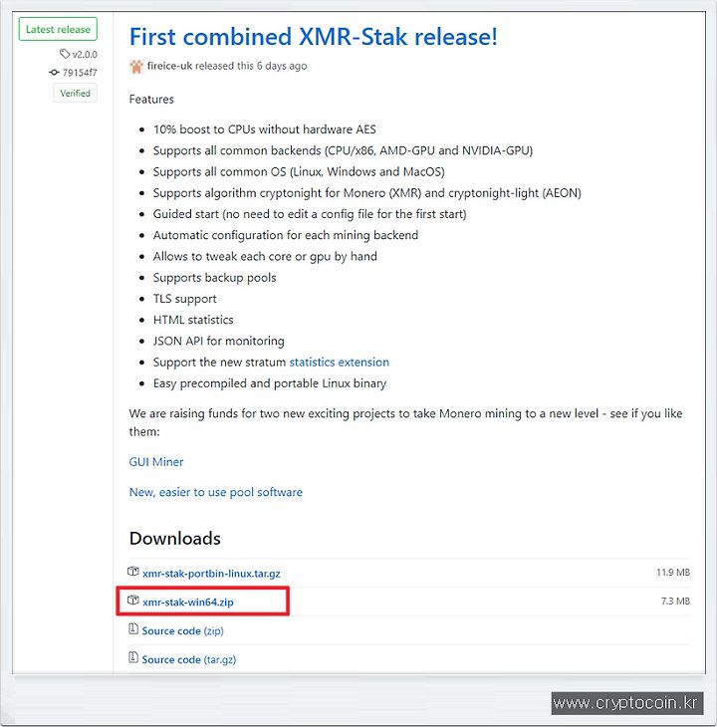Viewport: 717px width, 727px height.
Task: Click the Verified signature badge
Action: pyautogui.click(x=75, y=94)
